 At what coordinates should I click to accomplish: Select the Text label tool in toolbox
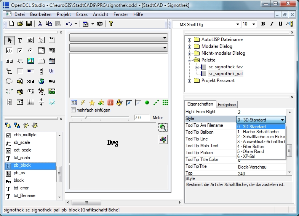20,40
